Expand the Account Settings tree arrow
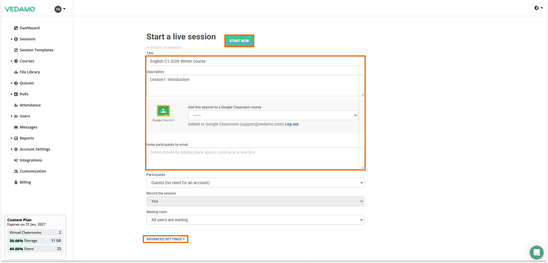Viewport: 548px width, 263px height. coord(12,149)
